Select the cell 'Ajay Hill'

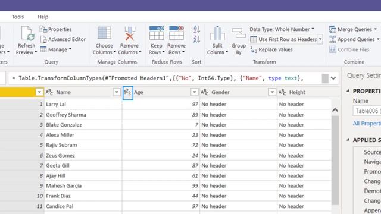tap(83, 176)
